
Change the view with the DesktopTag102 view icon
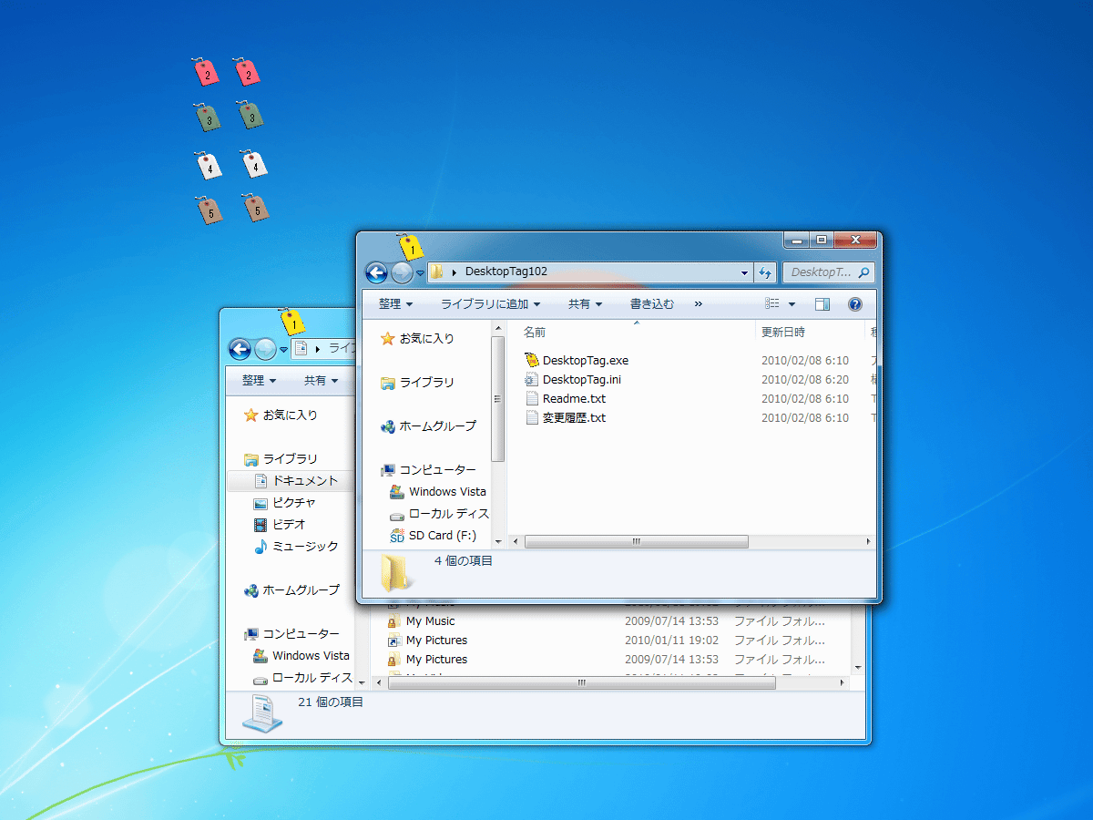(x=772, y=303)
